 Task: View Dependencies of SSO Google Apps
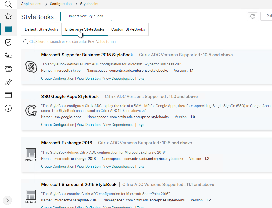click(119, 125)
